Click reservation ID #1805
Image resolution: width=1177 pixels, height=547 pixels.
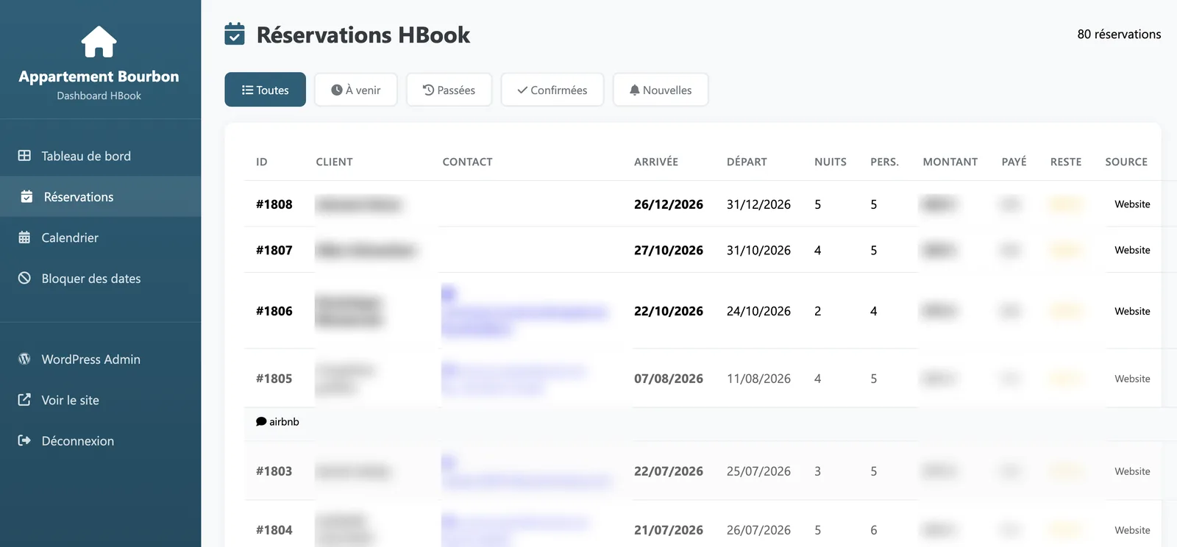(274, 379)
